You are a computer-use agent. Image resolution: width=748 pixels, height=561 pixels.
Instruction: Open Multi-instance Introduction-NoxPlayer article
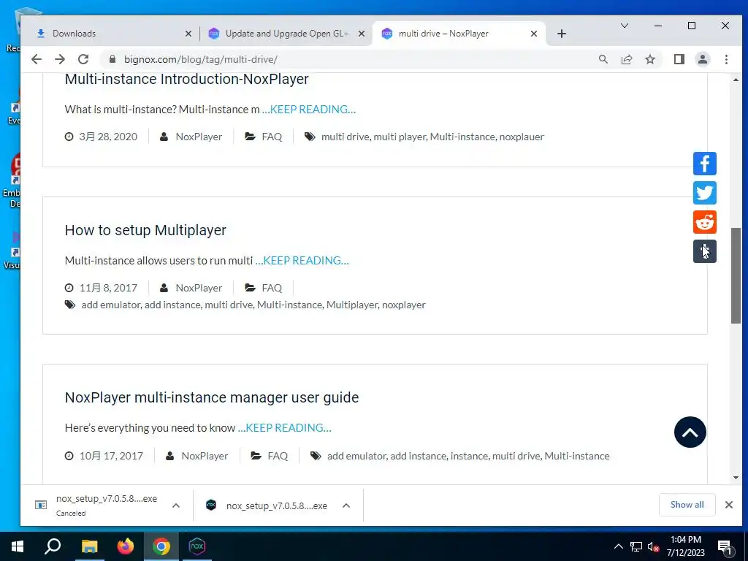pyautogui.click(x=186, y=79)
